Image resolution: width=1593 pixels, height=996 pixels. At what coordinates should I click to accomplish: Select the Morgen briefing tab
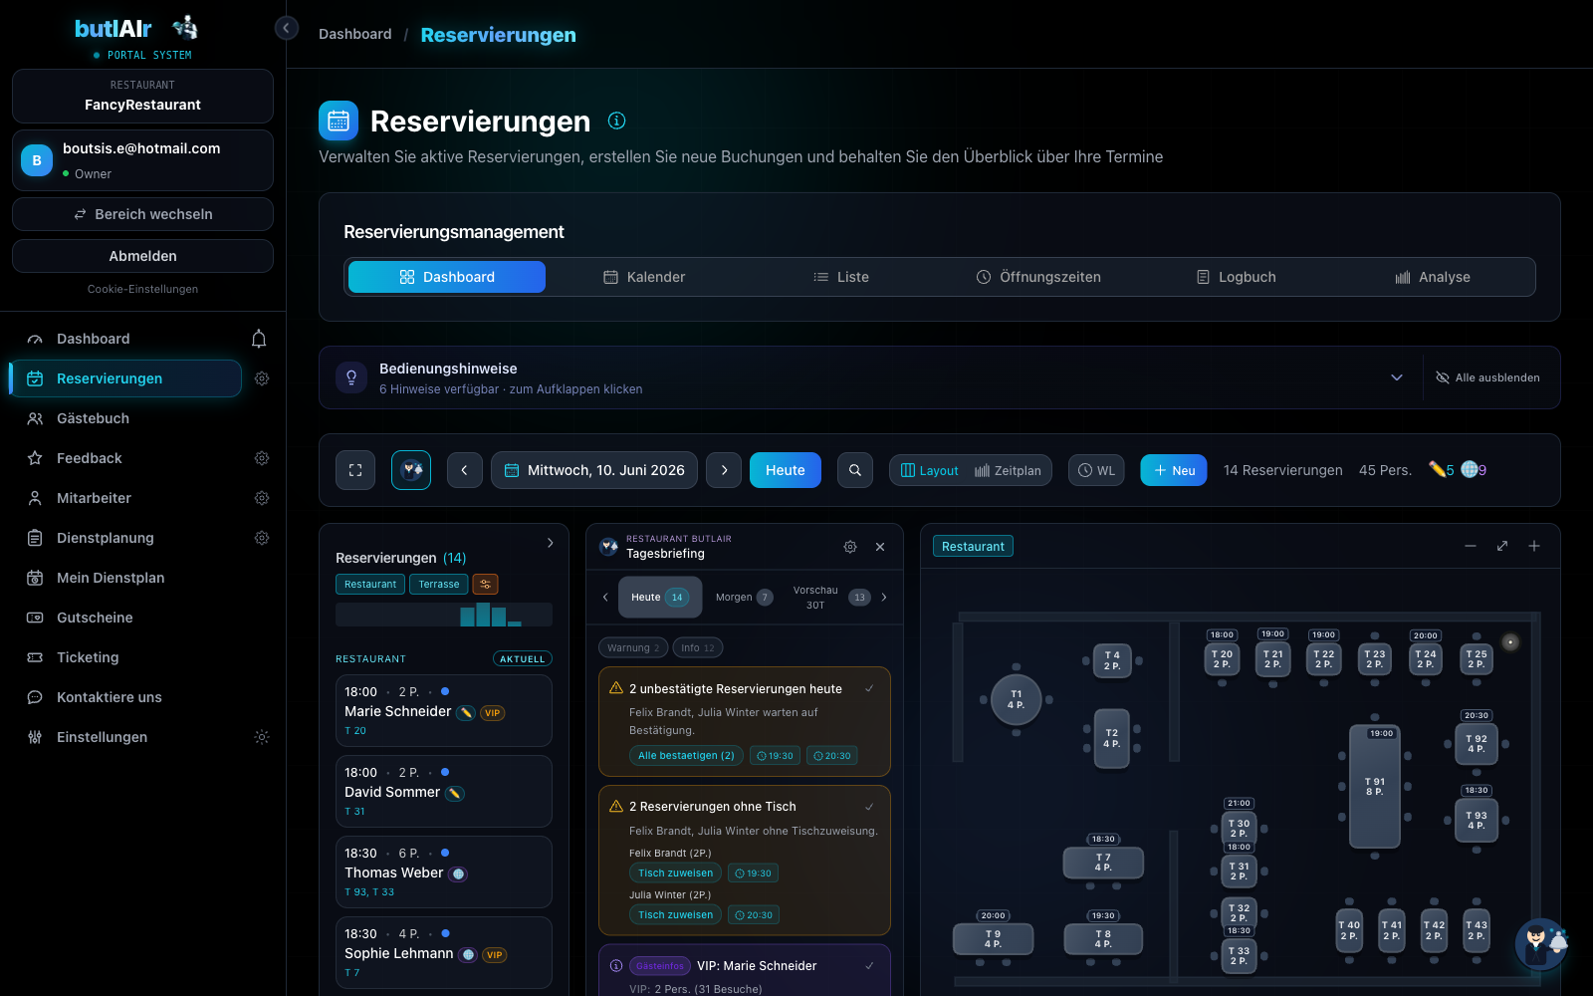click(744, 598)
